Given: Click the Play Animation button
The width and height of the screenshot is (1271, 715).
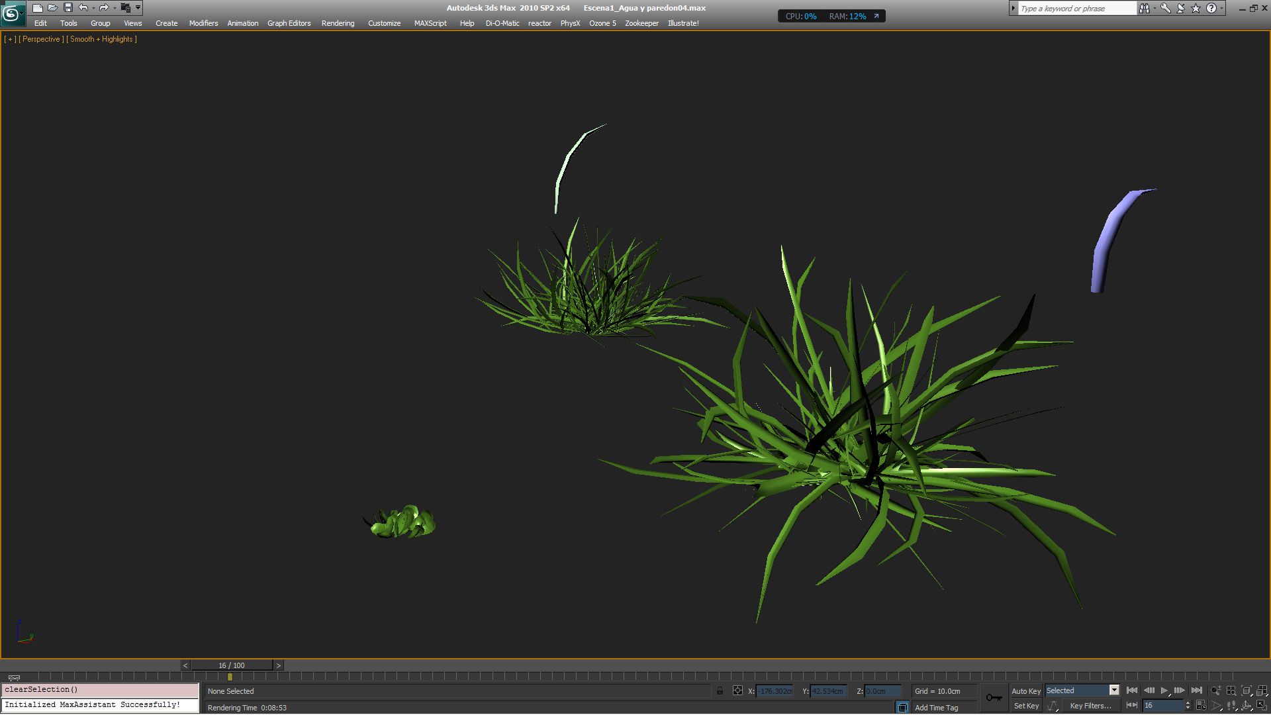Looking at the screenshot, I should (1164, 691).
